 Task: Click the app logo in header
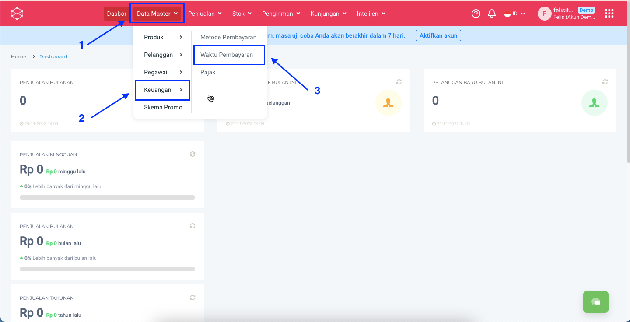(x=17, y=14)
